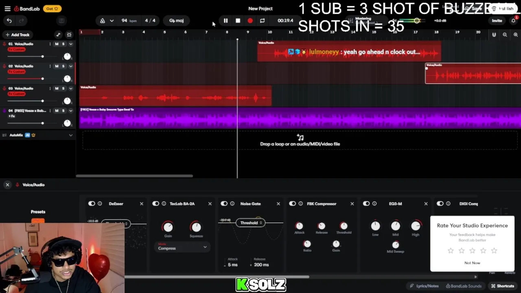This screenshot has width=521, height=293.
Task: Open the notifications bell
Action: pos(513,20)
